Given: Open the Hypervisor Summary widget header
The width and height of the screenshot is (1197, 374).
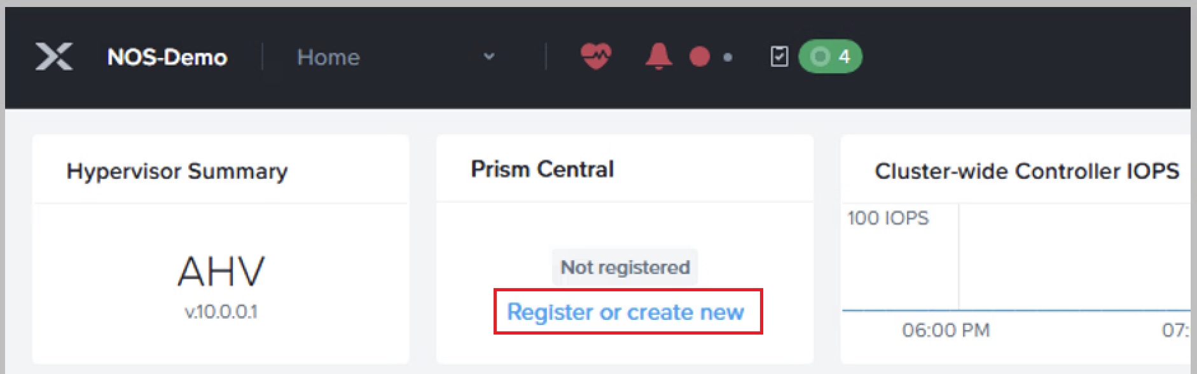Looking at the screenshot, I should pyautogui.click(x=177, y=172).
